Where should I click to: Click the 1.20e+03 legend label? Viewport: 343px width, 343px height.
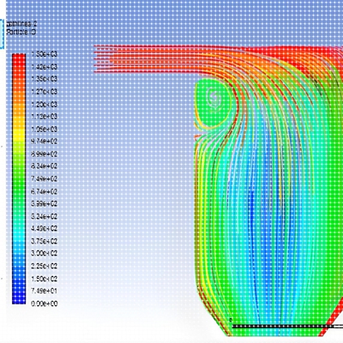tap(45, 105)
